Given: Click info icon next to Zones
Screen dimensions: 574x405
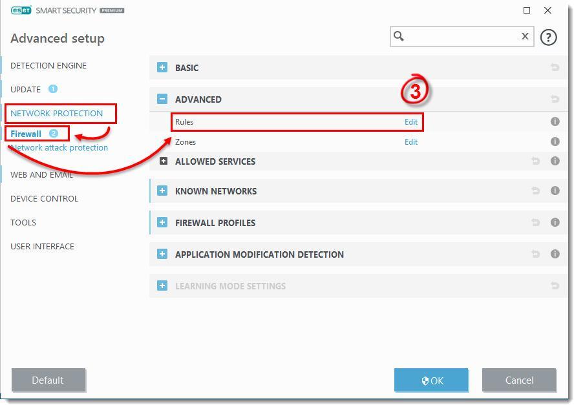Looking at the screenshot, I should pos(555,141).
